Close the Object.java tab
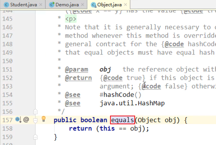Image resolution: width=216 pixels, height=145 pixels. pos(125,5)
